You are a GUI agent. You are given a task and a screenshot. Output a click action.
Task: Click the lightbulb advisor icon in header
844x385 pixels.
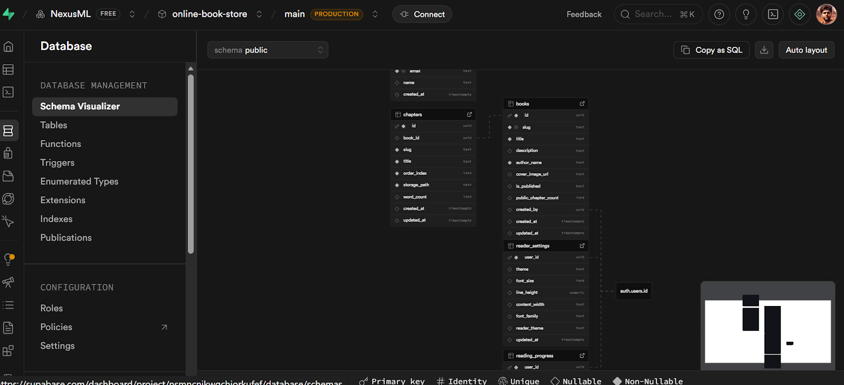(746, 14)
